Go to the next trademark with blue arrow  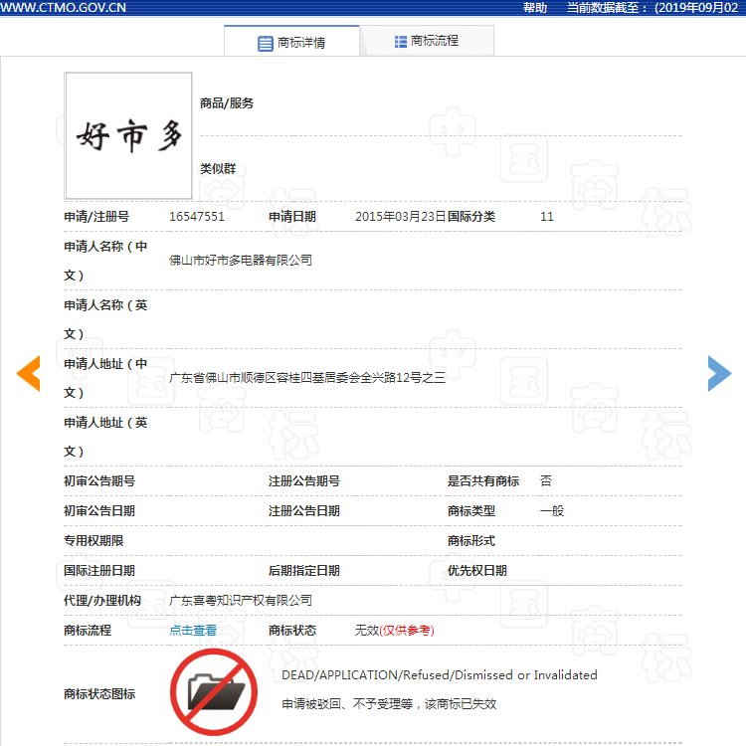click(719, 373)
